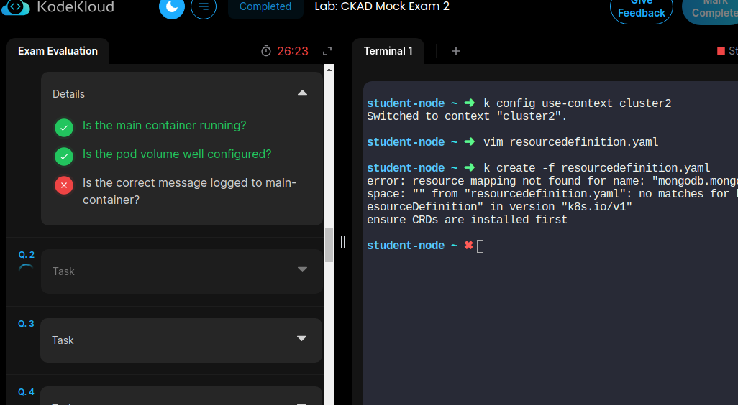
Task: Toggle dark mode moon button
Action: click(172, 7)
